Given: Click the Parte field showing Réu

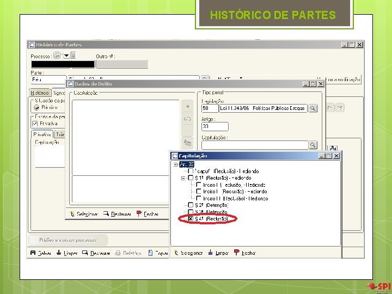Looking at the screenshot, I should (48, 79).
